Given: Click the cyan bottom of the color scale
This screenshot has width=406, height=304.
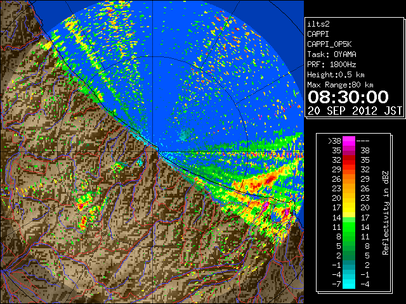Looking at the screenshot, I should point(349,284).
